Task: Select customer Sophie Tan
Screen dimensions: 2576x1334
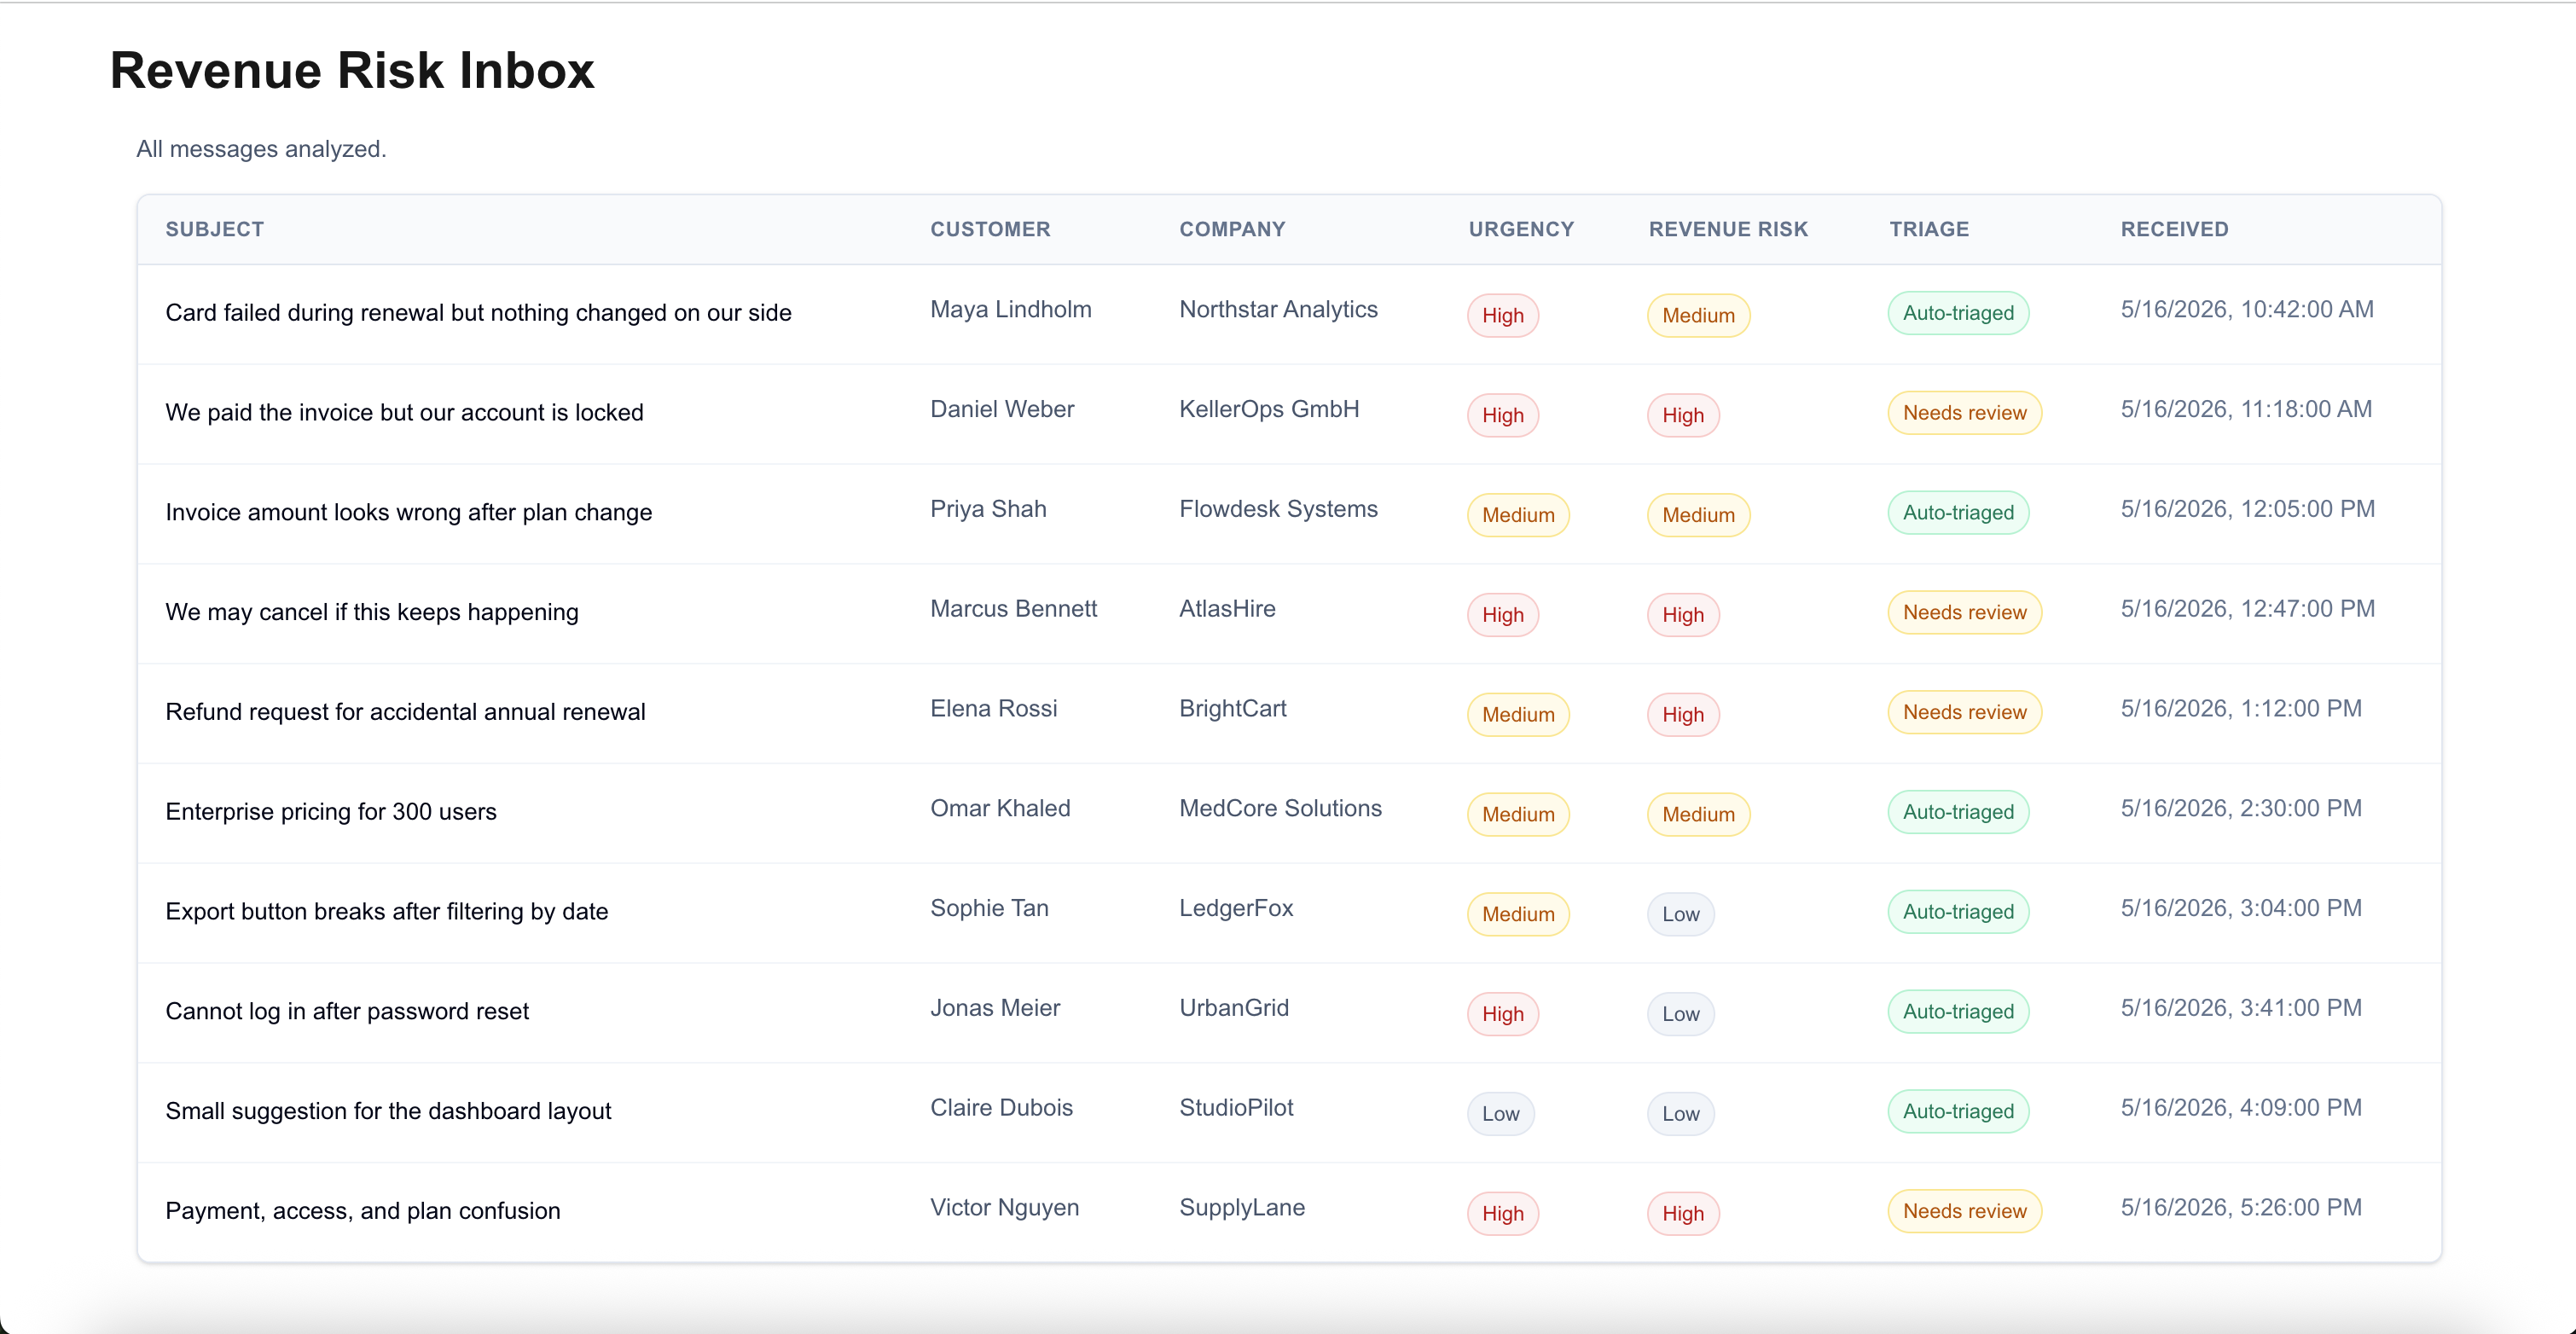Action: [989, 909]
